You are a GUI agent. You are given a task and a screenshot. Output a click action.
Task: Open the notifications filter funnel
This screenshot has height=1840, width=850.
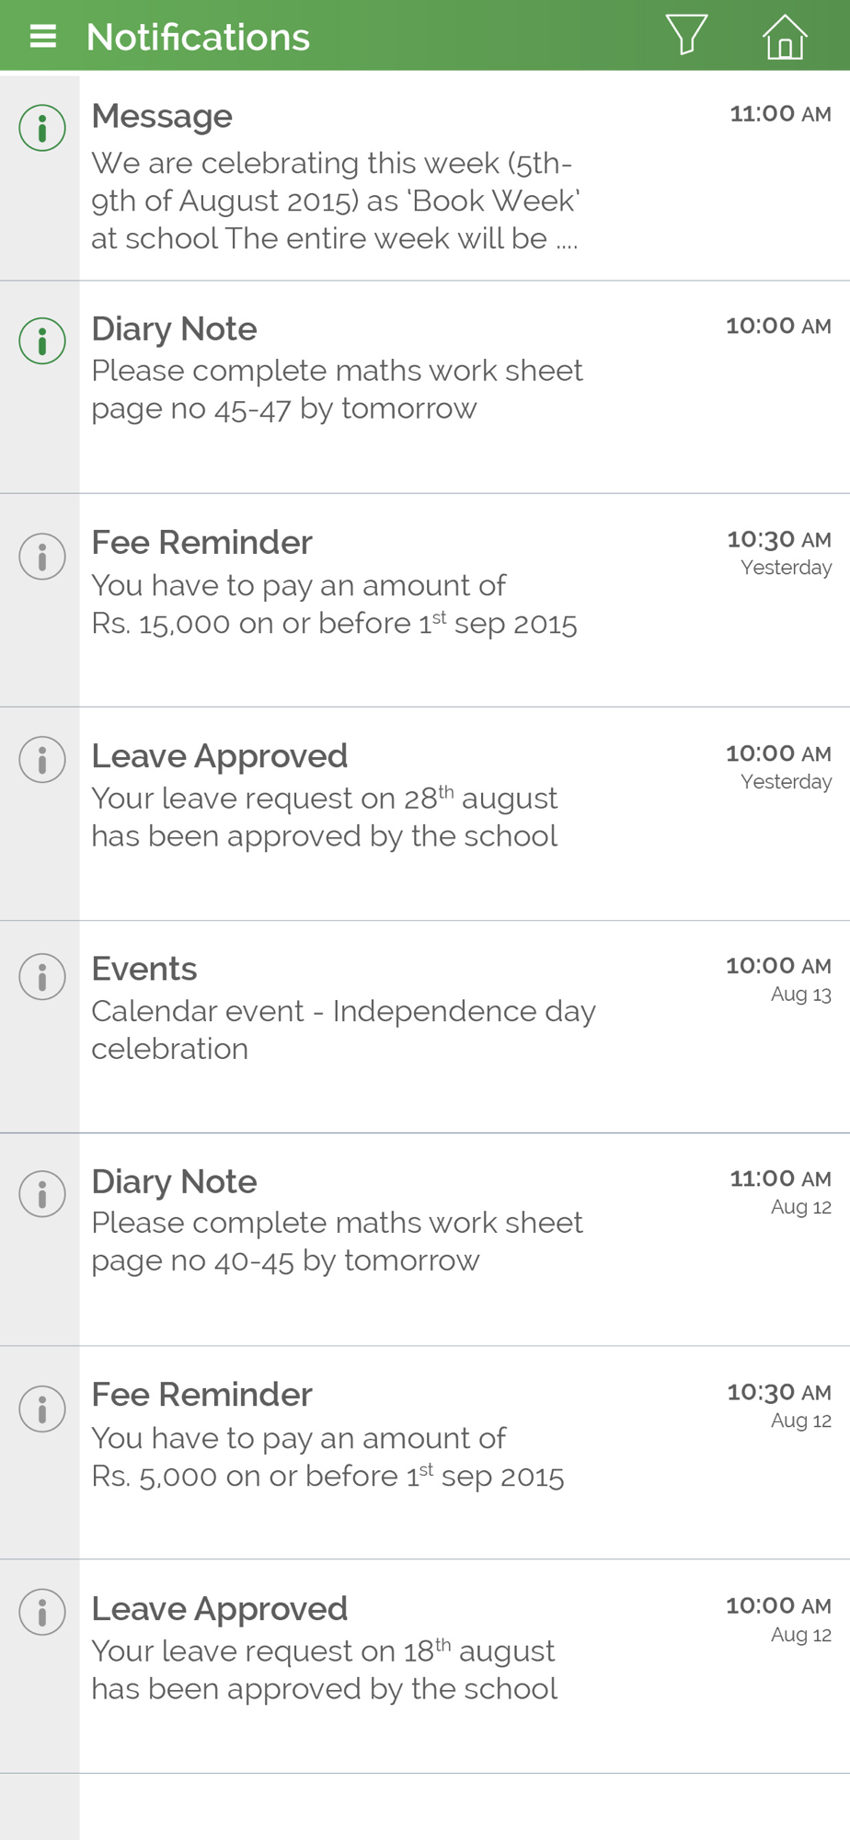[686, 35]
